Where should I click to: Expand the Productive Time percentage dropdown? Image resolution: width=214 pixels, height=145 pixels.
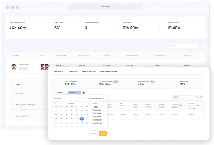(x=152, y=82)
